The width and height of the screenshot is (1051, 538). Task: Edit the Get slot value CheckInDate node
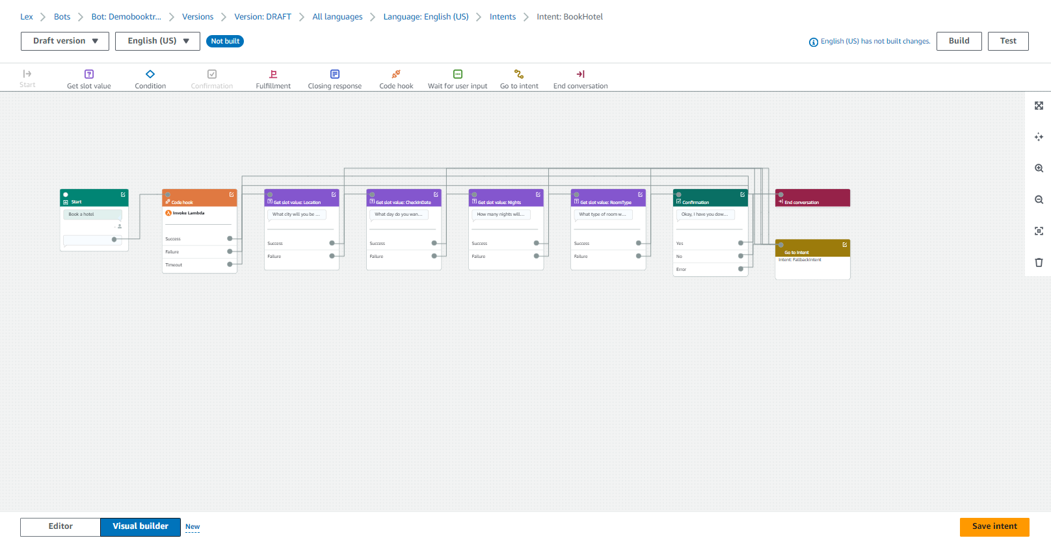click(436, 194)
